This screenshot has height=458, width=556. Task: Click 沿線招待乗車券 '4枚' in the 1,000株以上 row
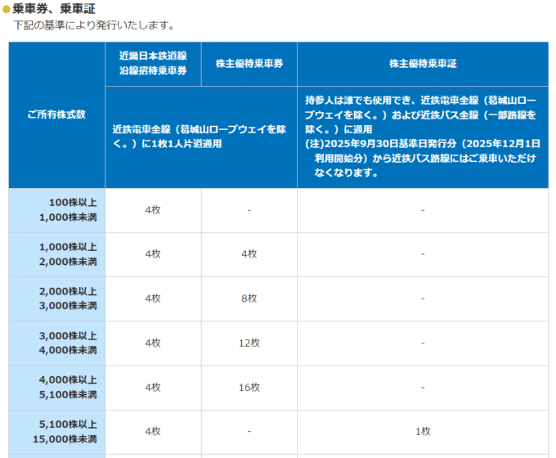click(153, 254)
